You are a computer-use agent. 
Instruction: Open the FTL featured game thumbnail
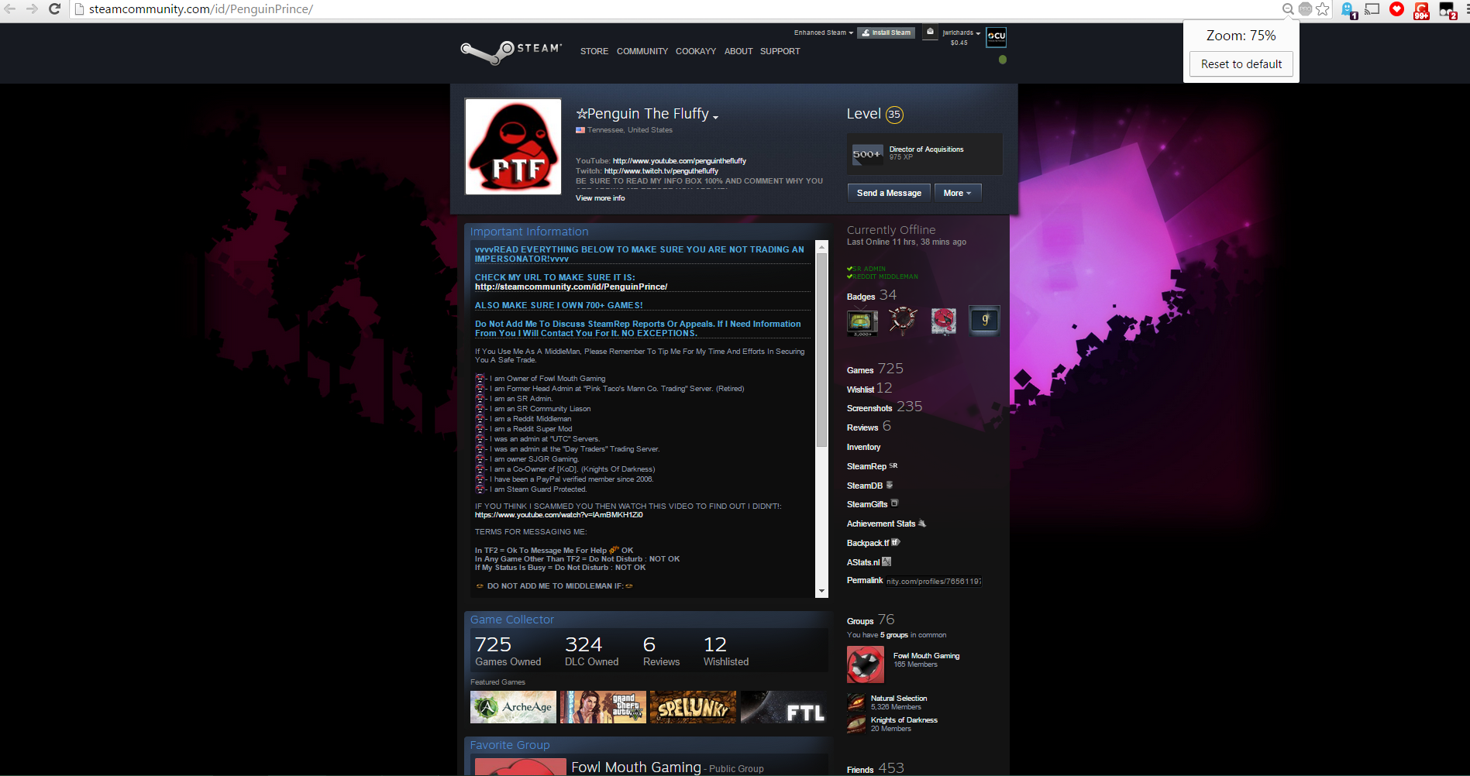pyautogui.click(x=783, y=707)
